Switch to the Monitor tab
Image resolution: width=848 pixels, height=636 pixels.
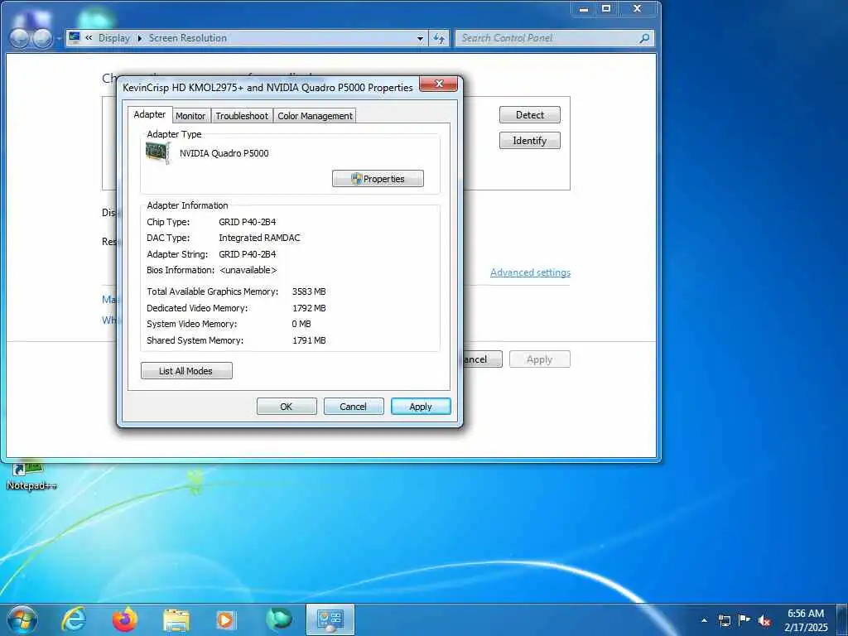tap(190, 116)
